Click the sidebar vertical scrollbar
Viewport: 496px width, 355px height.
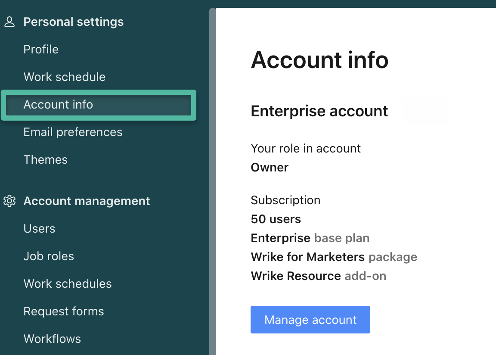pyautogui.click(x=212, y=181)
